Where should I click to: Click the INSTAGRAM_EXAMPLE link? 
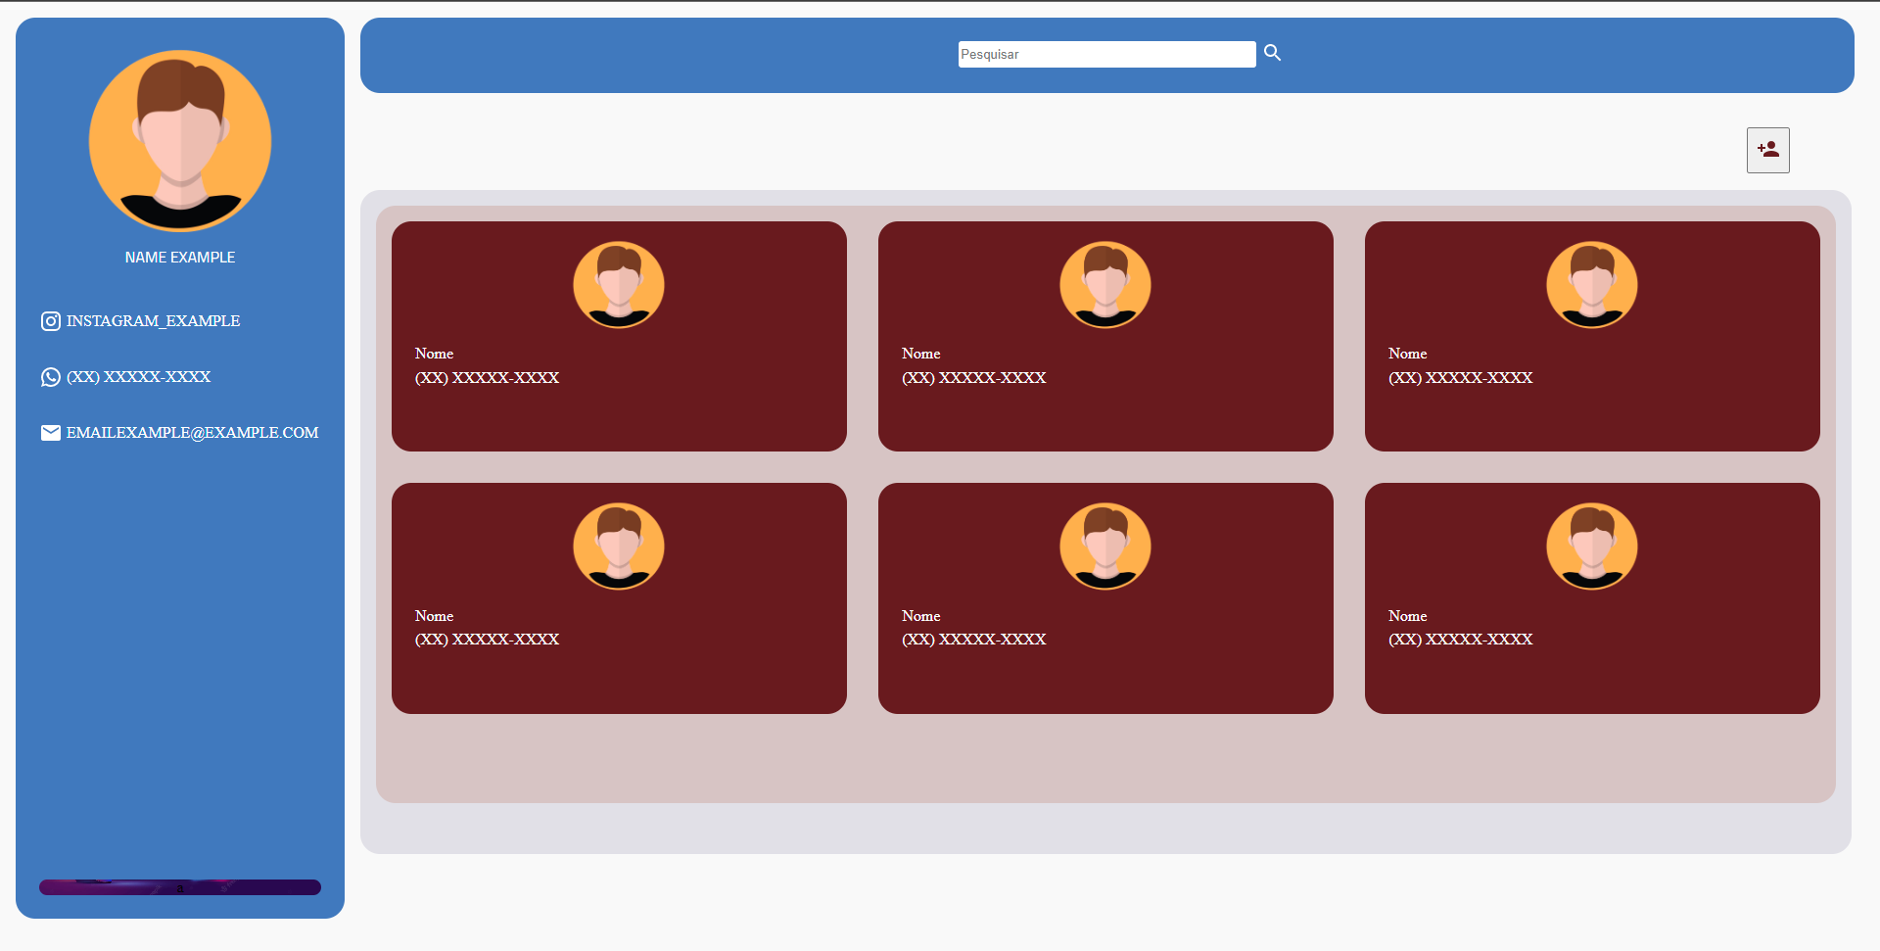[153, 320]
